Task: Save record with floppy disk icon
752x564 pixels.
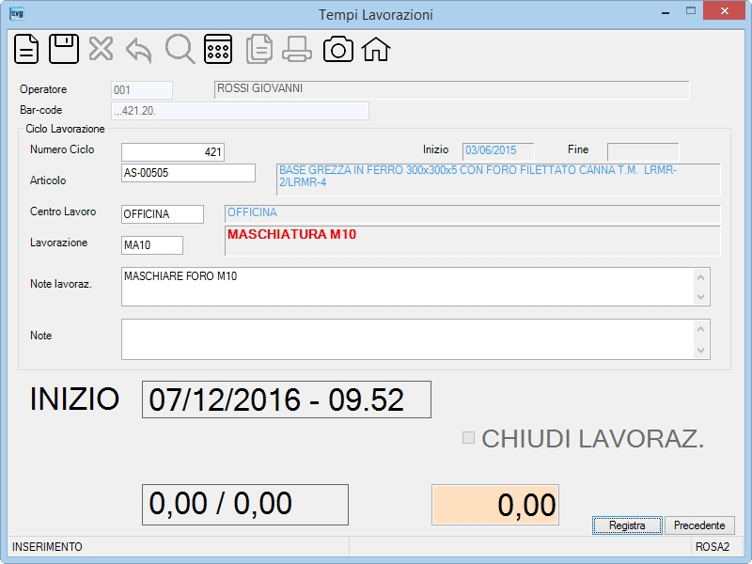Action: 64,49
